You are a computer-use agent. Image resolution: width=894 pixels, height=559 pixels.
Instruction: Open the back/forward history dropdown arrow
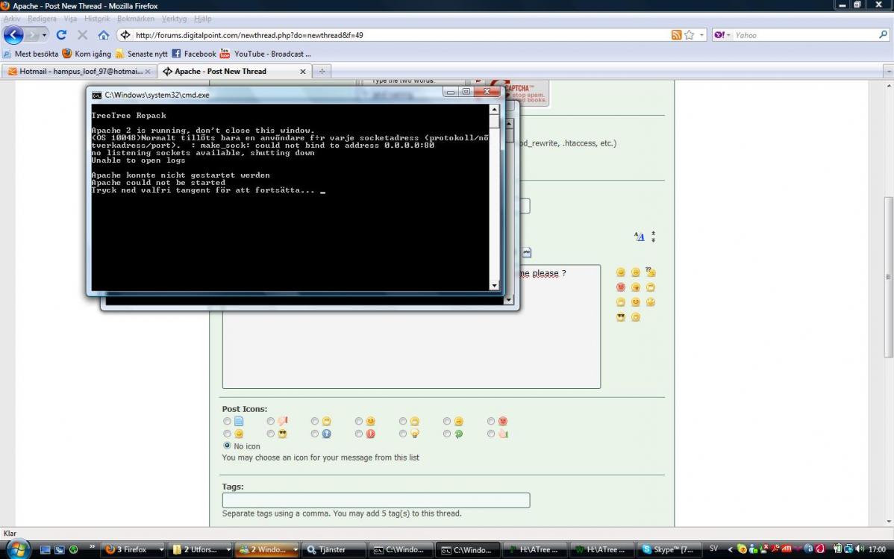coord(44,35)
